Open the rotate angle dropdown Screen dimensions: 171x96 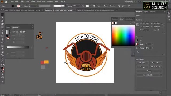pos(148,30)
